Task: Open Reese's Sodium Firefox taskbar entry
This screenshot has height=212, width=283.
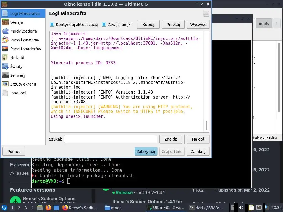Action: [x=81, y=208]
